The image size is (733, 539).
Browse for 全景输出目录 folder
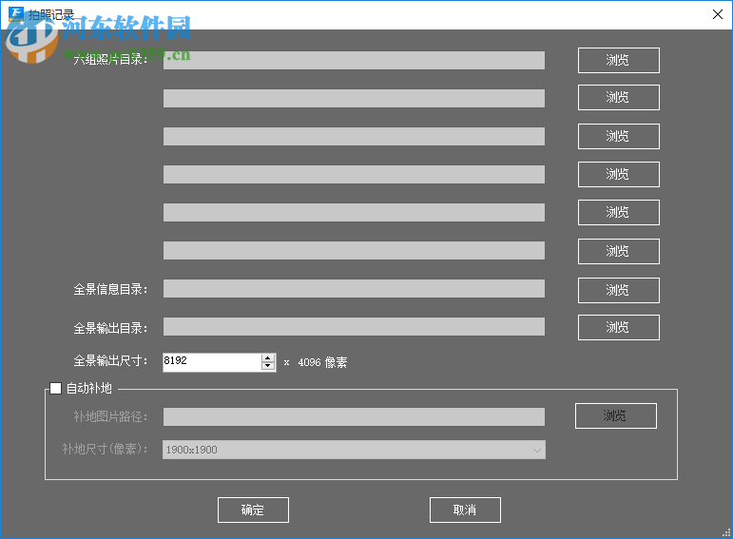tap(619, 327)
